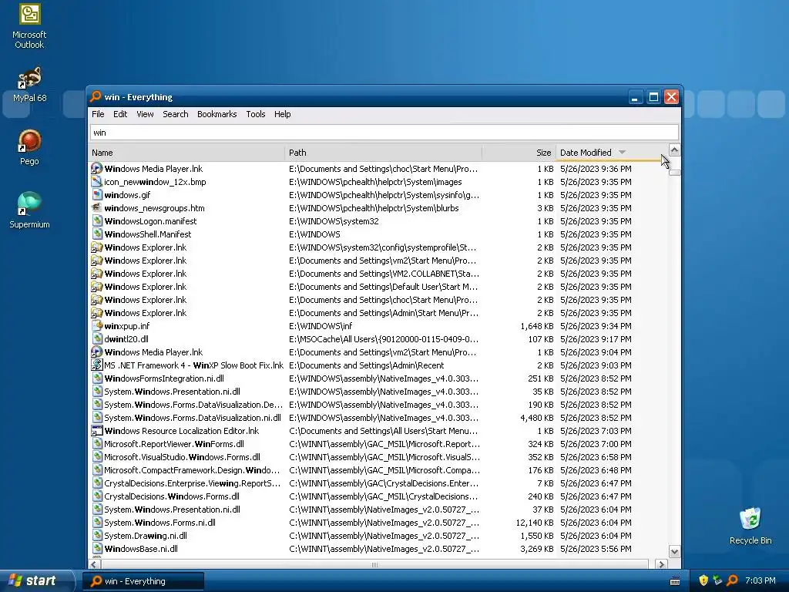Click vertical scrollbar down arrow
This screenshot has height=592, width=789.
[674, 552]
